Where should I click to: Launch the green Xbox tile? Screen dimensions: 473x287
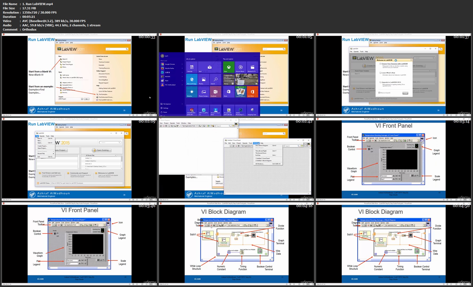[x=229, y=67]
